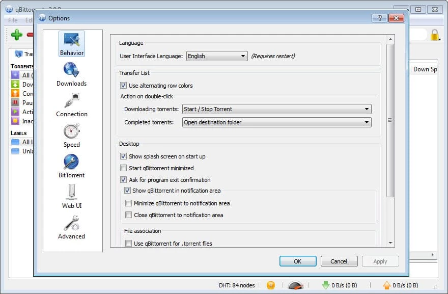Viewport: 448px width, 294px height.
Task: Open User Interface Language dropdown
Action: click(x=216, y=56)
